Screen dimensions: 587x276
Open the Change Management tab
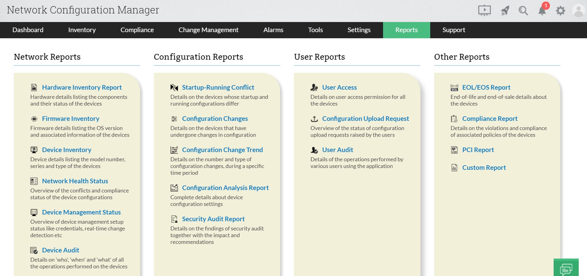209,30
